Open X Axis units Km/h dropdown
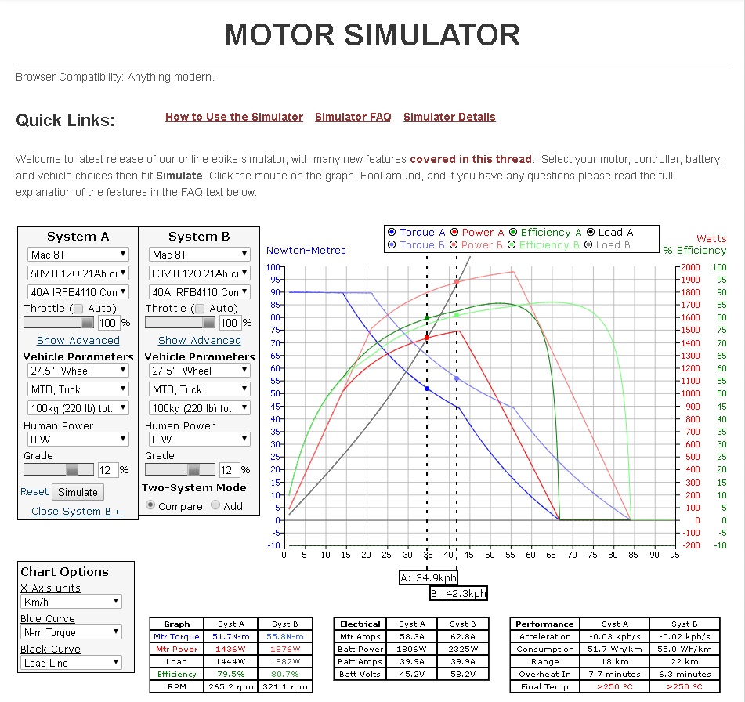 [x=71, y=602]
